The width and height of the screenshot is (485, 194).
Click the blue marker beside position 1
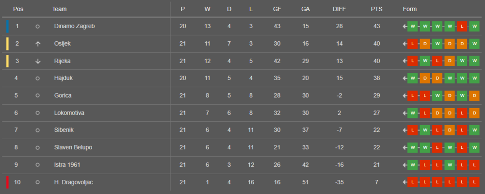click(8, 26)
